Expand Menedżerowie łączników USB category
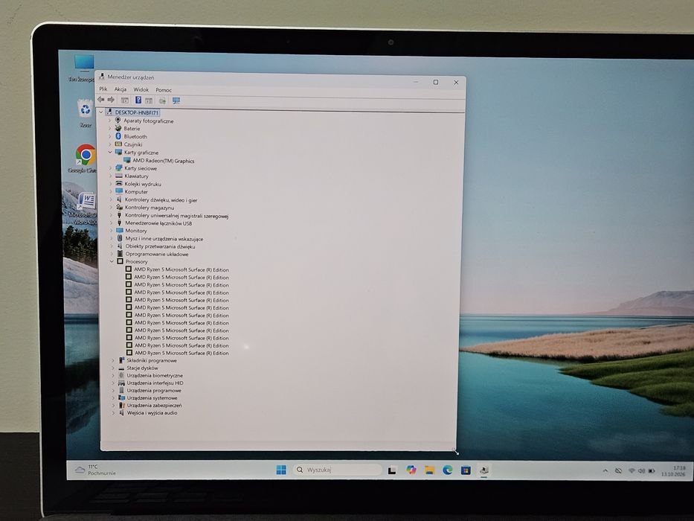This screenshot has height=521, width=694. pyautogui.click(x=112, y=223)
